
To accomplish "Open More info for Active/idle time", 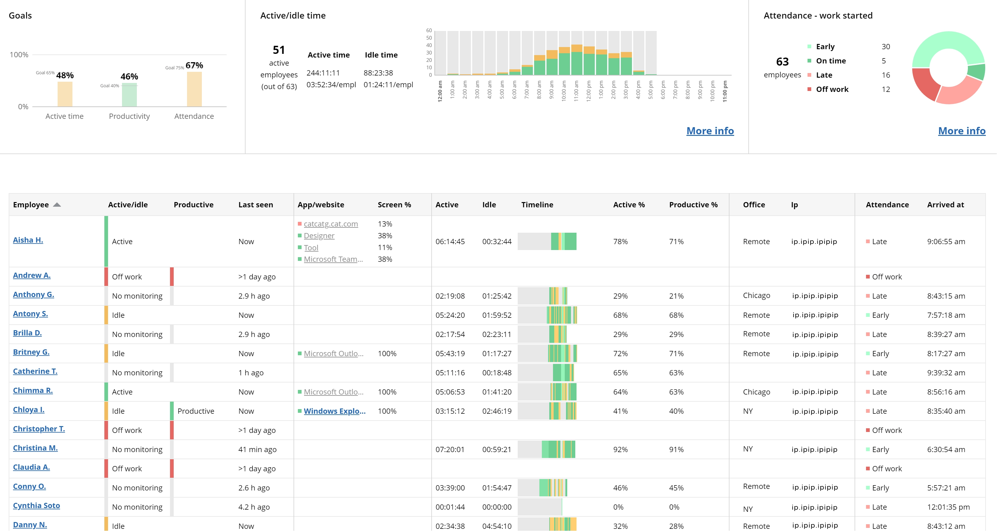I will [710, 131].
